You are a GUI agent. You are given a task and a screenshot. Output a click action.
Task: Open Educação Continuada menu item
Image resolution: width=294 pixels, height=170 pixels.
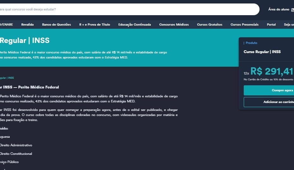click(134, 25)
